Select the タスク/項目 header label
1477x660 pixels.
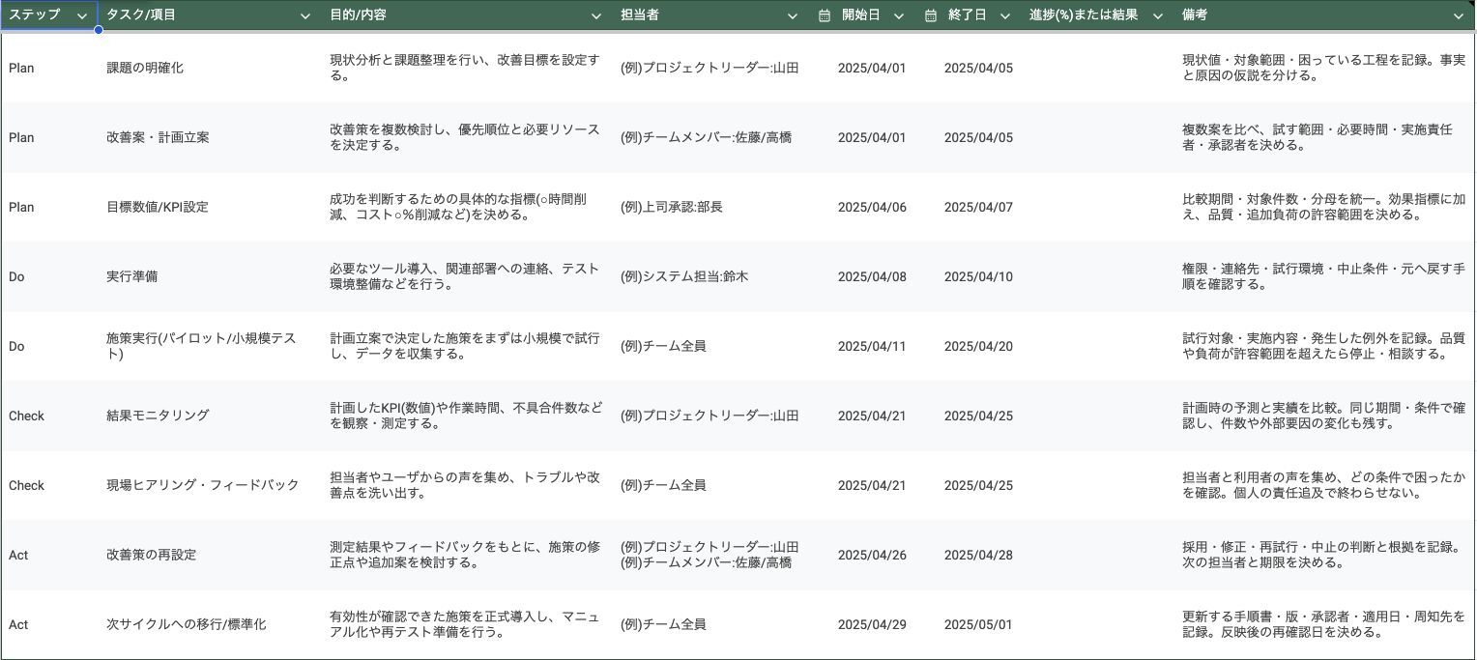[x=141, y=15]
